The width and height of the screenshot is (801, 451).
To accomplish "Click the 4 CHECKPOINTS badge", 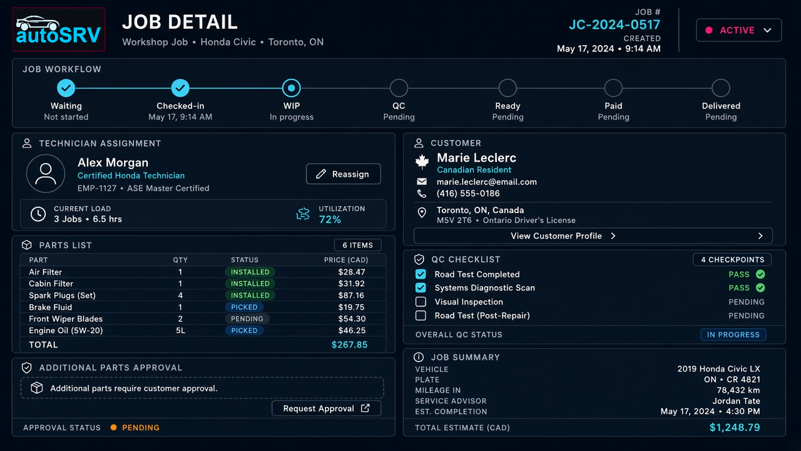I will point(732,259).
